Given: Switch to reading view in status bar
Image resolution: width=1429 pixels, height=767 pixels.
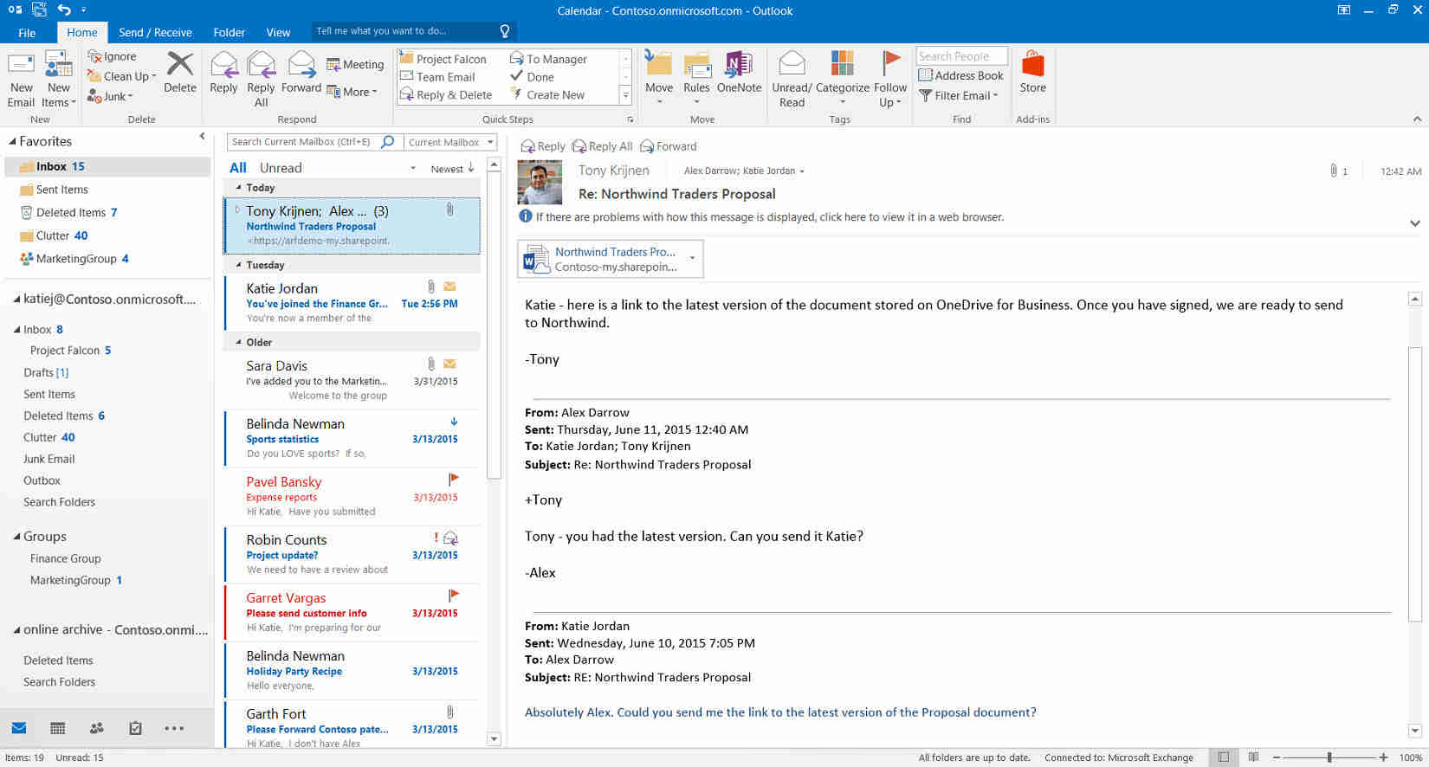Looking at the screenshot, I should (x=1252, y=757).
